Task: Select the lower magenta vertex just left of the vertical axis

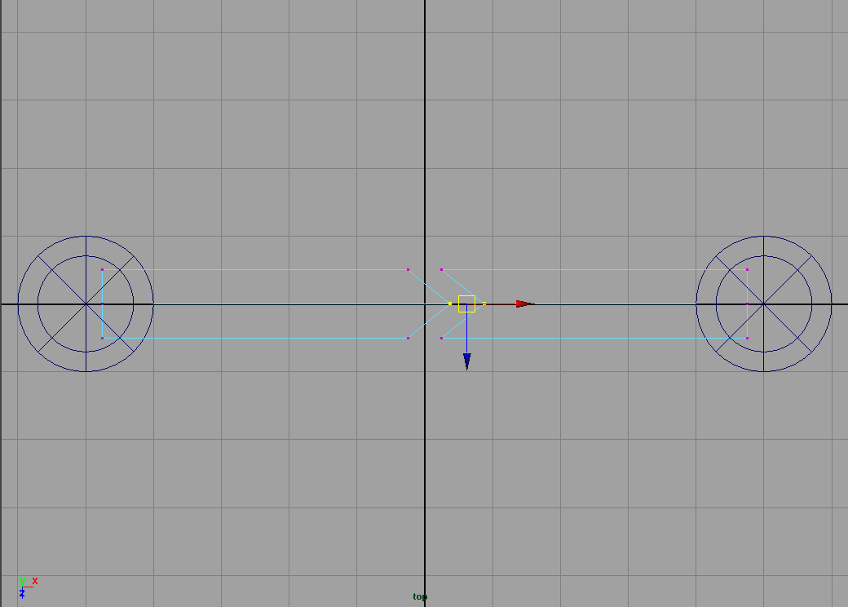Action: [408, 338]
